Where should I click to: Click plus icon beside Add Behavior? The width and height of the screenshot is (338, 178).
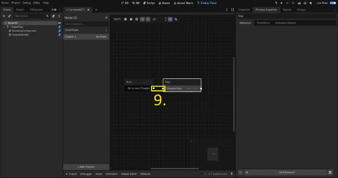coord(247,173)
